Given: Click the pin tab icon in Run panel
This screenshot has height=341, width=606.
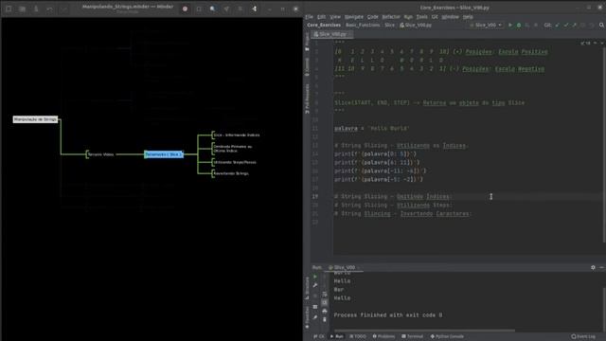Looking at the screenshot, I should [x=315, y=317].
